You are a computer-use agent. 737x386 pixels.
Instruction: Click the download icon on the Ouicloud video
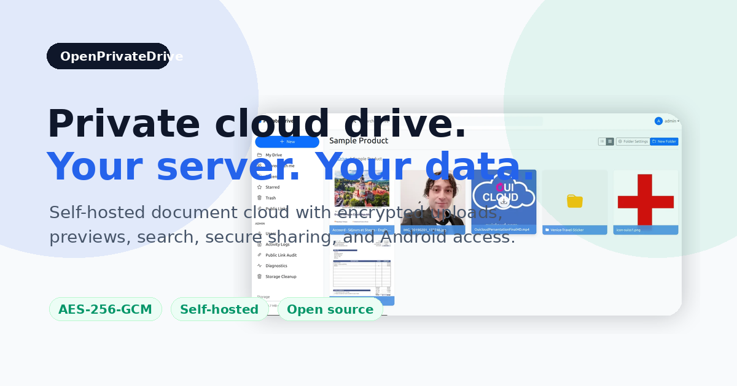coord(504,201)
